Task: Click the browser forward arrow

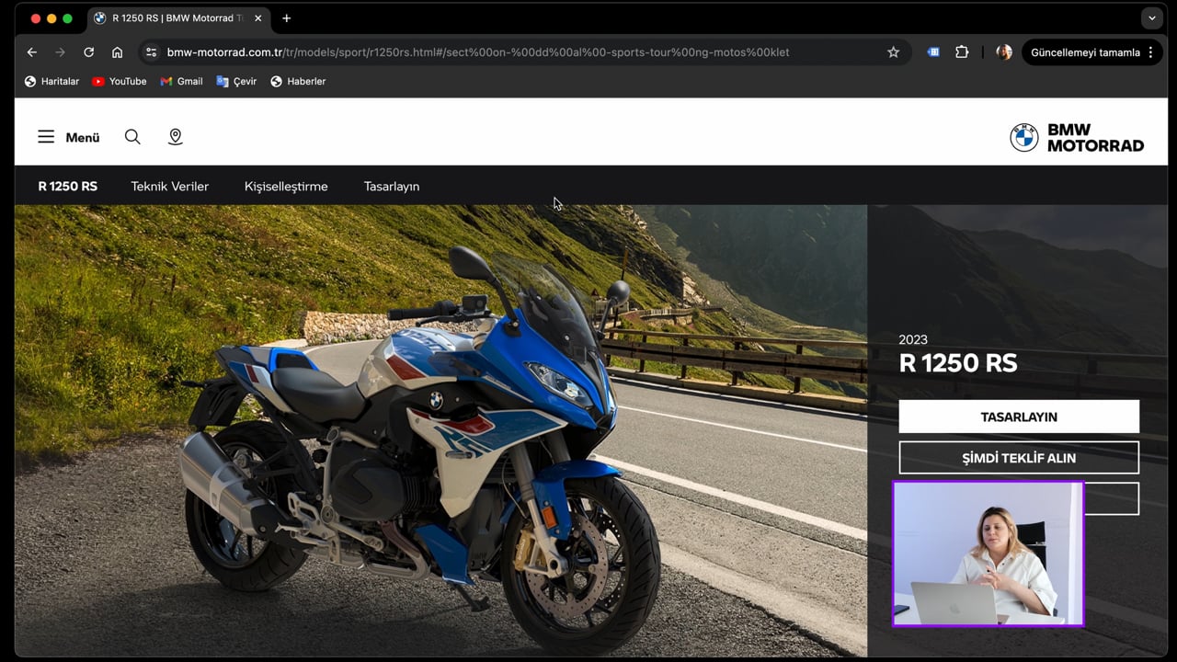Action: [60, 52]
